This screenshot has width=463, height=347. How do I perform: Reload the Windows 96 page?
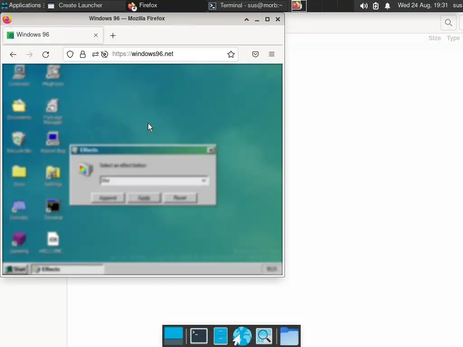[x=46, y=54]
